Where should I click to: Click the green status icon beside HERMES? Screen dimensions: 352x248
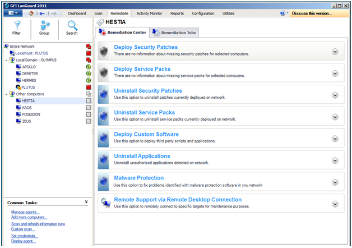click(x=89, y=80)
